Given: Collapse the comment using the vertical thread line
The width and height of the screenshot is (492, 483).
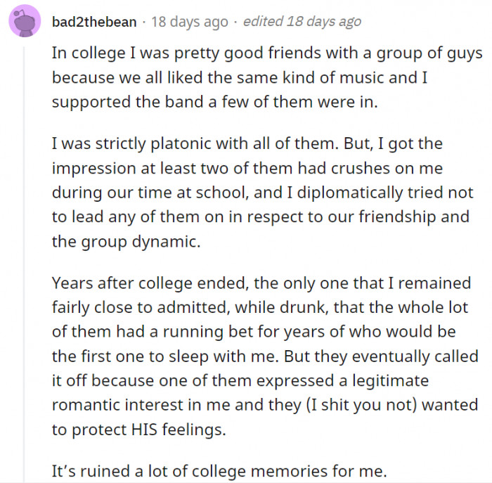Looking at the screenshot, I should (23, 264).
